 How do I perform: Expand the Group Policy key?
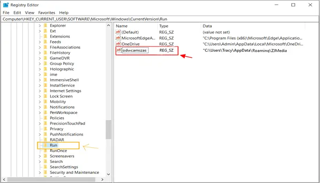click(x=40, y=64)
